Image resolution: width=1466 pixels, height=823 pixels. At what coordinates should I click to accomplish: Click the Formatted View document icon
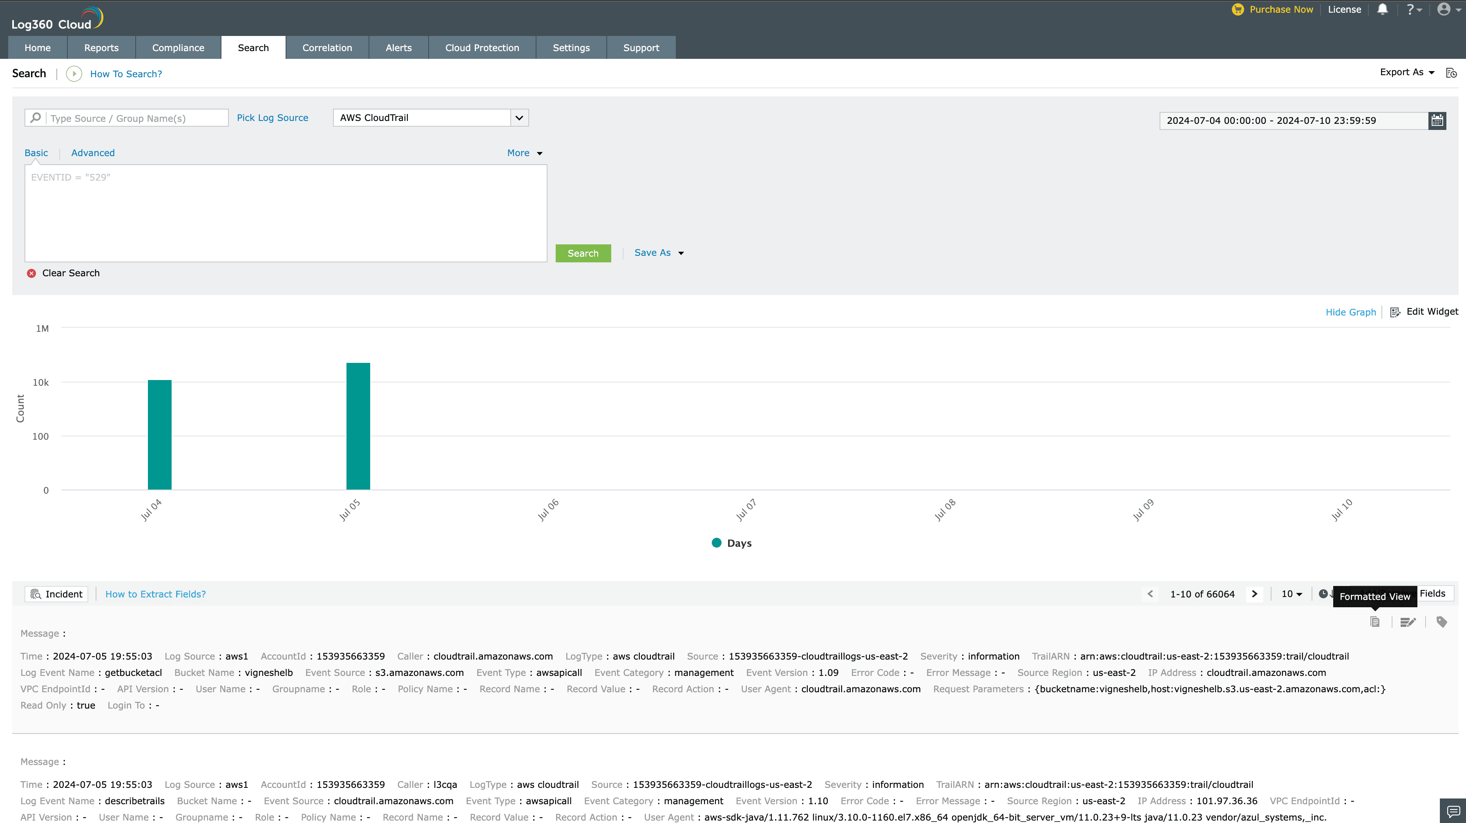click(1375, 622)
